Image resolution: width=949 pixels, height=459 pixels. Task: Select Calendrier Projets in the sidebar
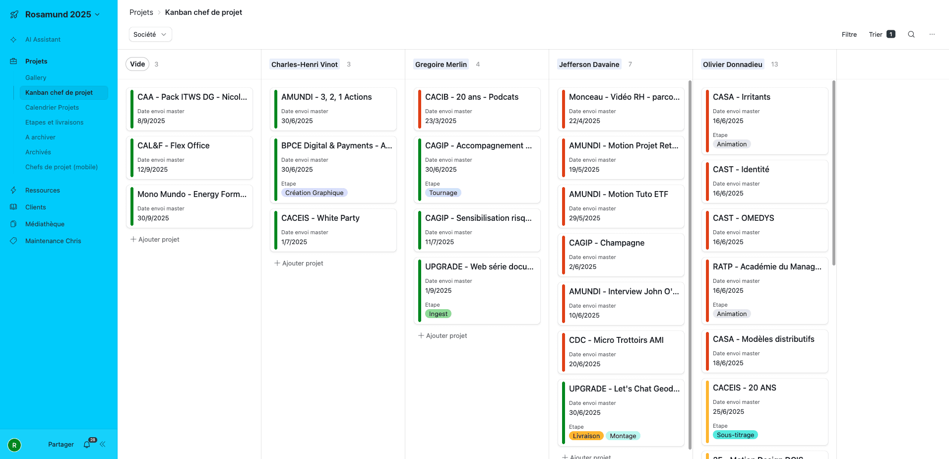tap(52, 107)
